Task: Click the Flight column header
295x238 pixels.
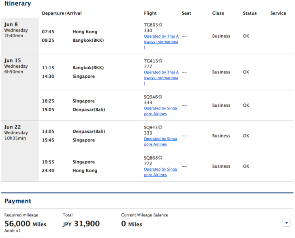Action: 150,13
